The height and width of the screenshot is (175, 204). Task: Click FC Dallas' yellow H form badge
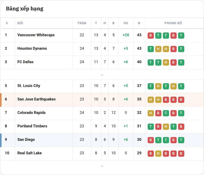[166, 63]
